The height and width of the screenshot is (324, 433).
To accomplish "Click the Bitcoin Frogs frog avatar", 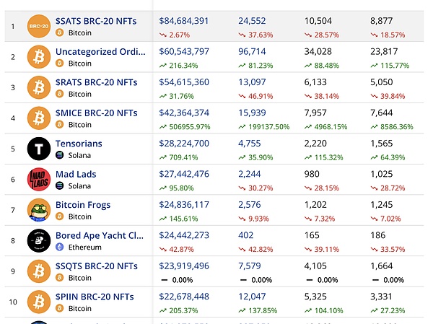I will (38, 210).
